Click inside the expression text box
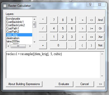The width and height of the screenshot is (109, 95). point(53,65)
